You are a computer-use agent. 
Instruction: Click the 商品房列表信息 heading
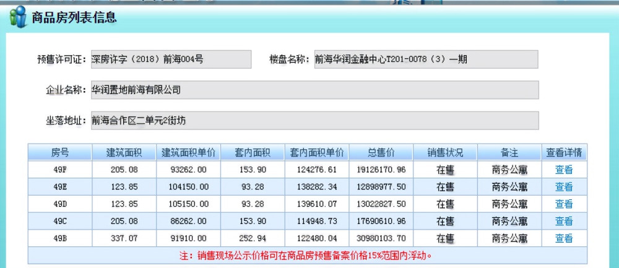[74, 18]
